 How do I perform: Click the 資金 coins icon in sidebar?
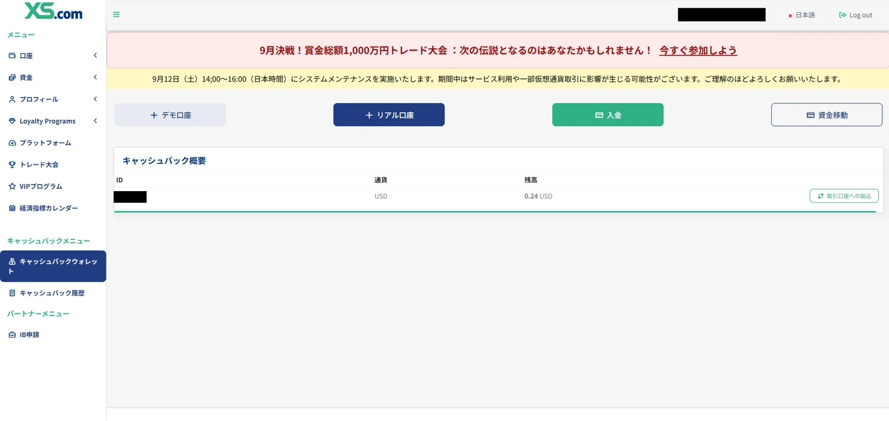click(x=12, y=77)
